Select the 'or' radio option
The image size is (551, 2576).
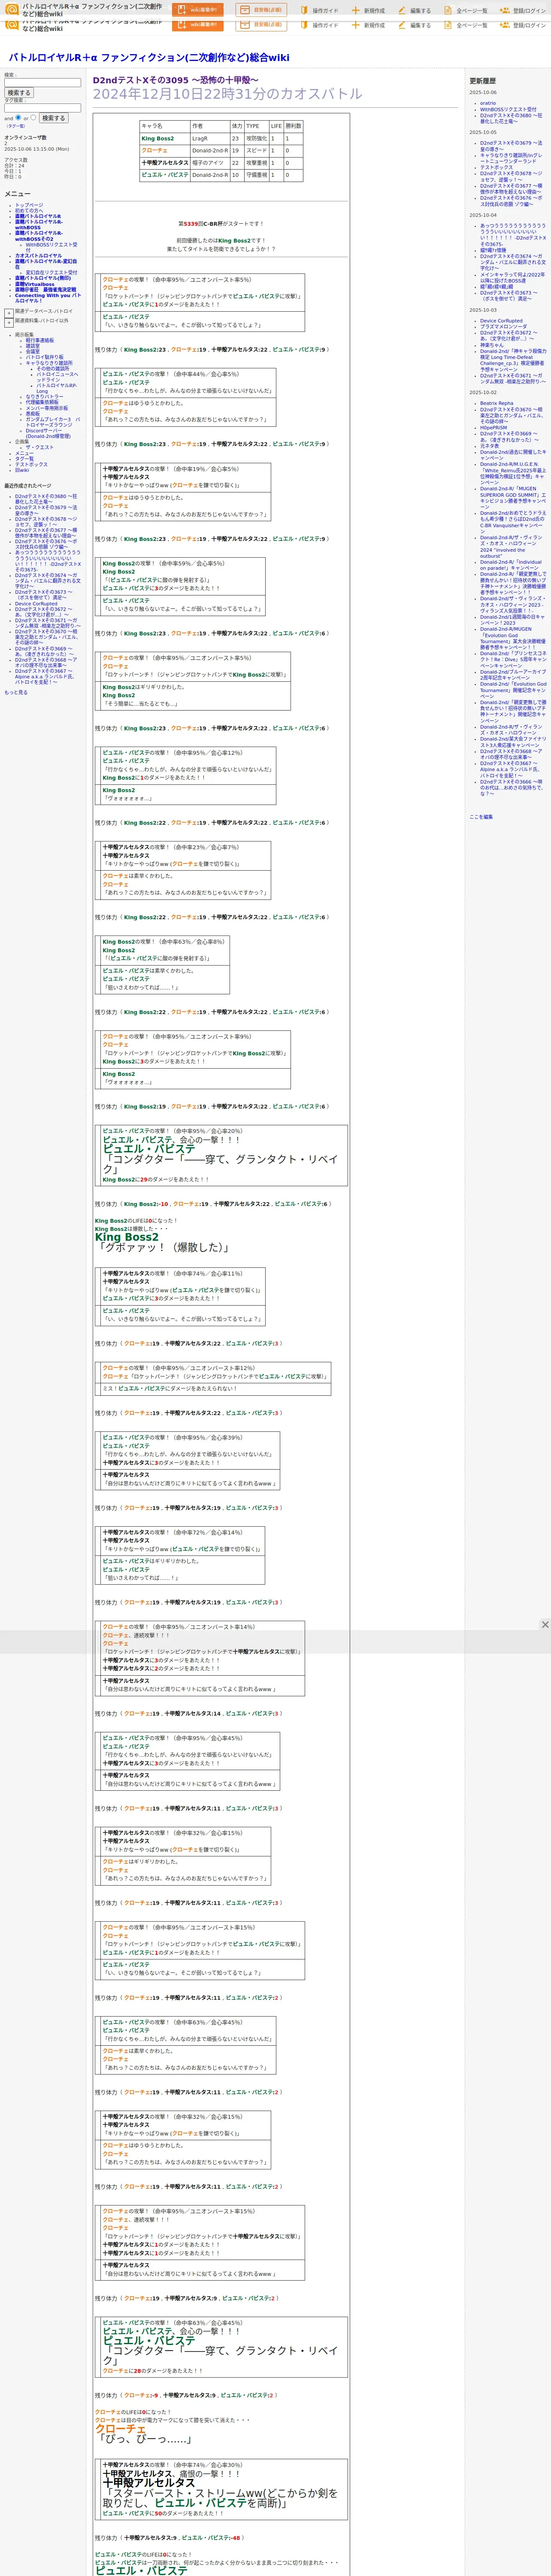(33, 117)
